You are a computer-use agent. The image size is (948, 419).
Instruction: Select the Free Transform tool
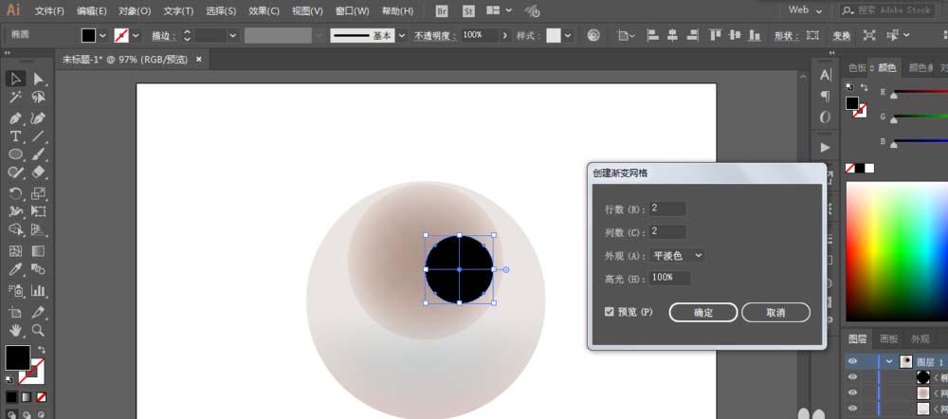coord(38,211)
